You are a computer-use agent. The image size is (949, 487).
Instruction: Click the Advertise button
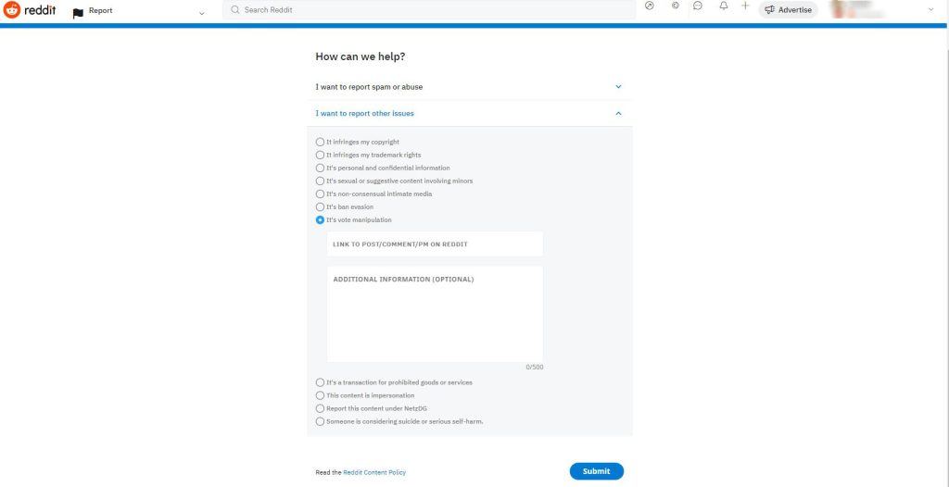(788, 10)
